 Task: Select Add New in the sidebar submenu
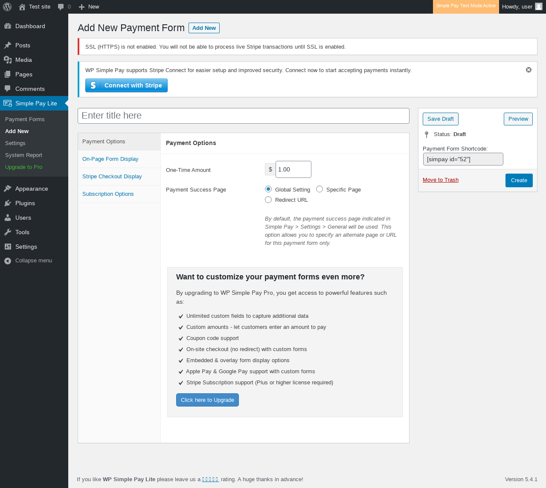(34, 131)
